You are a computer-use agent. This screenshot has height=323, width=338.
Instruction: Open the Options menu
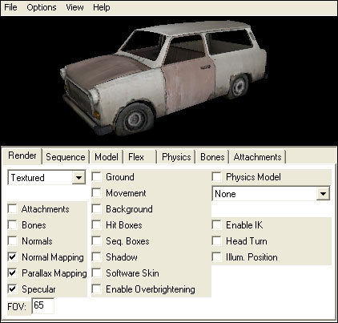[42, 7]
